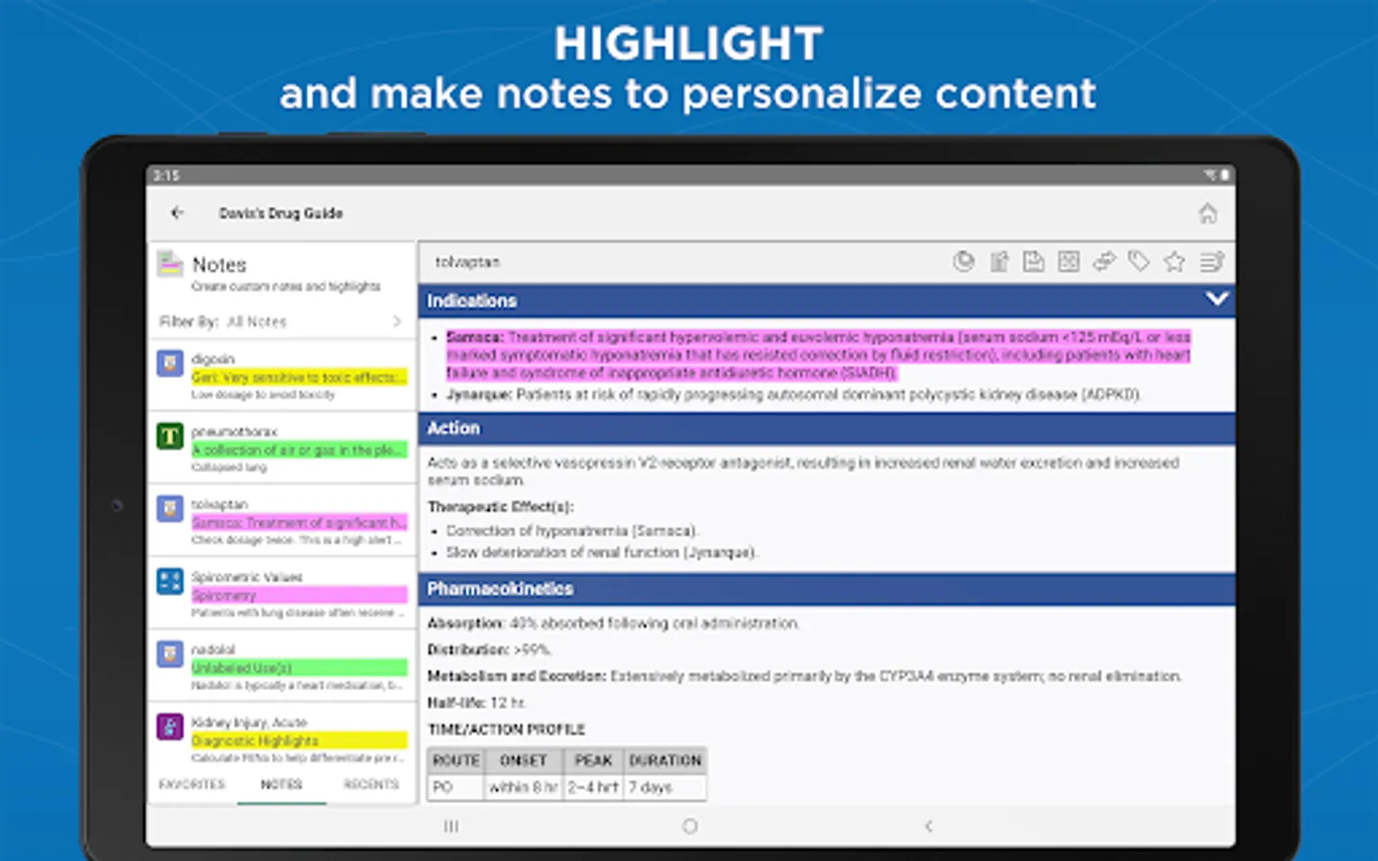Switch to the FAVORITES tab
This screenshot has height=861, width=1378.
pos(191,784)
